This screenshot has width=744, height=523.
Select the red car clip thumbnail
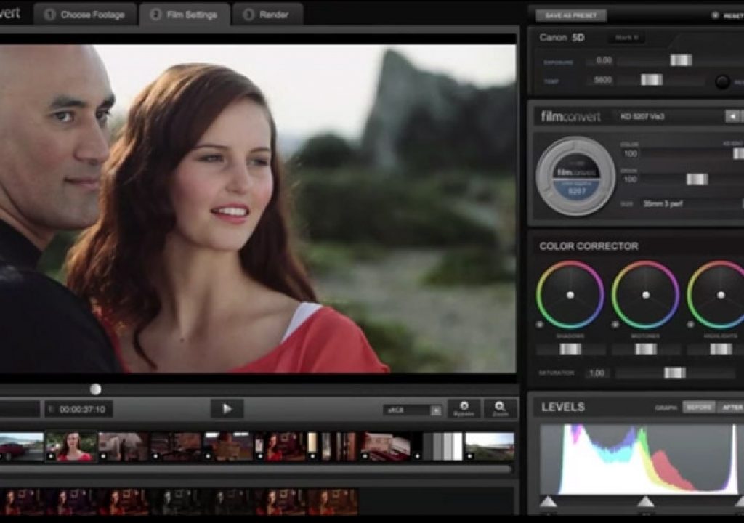[x=21, y=447]
